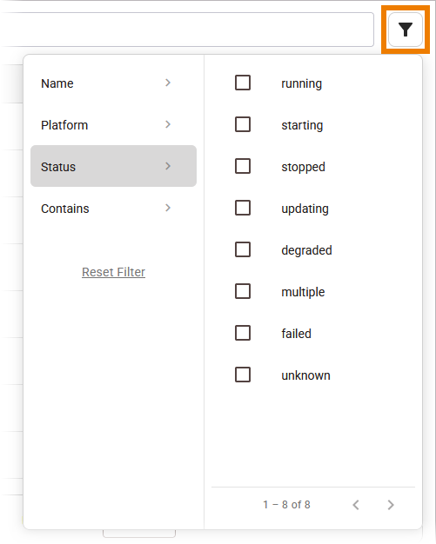Expand the Platform chevron arrow
This screenshot has width=436, height=544.
point(168,124)
